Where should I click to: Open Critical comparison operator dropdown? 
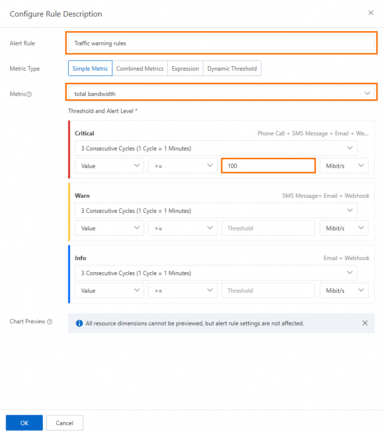tap(183, 166)
